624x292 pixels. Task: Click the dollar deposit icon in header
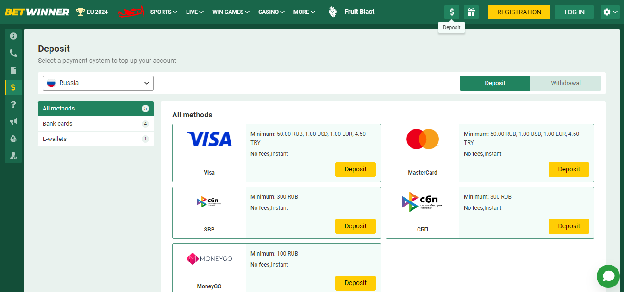tap(452, 12)
